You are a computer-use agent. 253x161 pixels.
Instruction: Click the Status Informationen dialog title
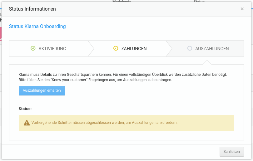[32, 9]
